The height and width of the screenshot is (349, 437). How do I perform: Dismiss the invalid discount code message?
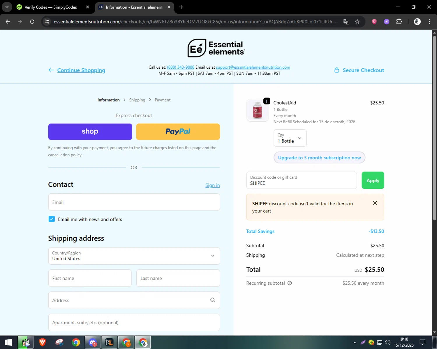(x=375, y=203)
